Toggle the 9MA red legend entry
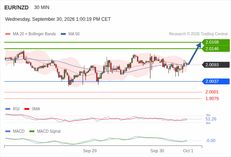 (x=32, y=109)
